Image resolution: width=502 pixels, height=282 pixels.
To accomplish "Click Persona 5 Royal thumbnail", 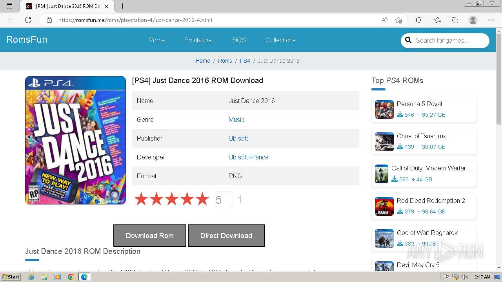I will click(x=384, y=110).
